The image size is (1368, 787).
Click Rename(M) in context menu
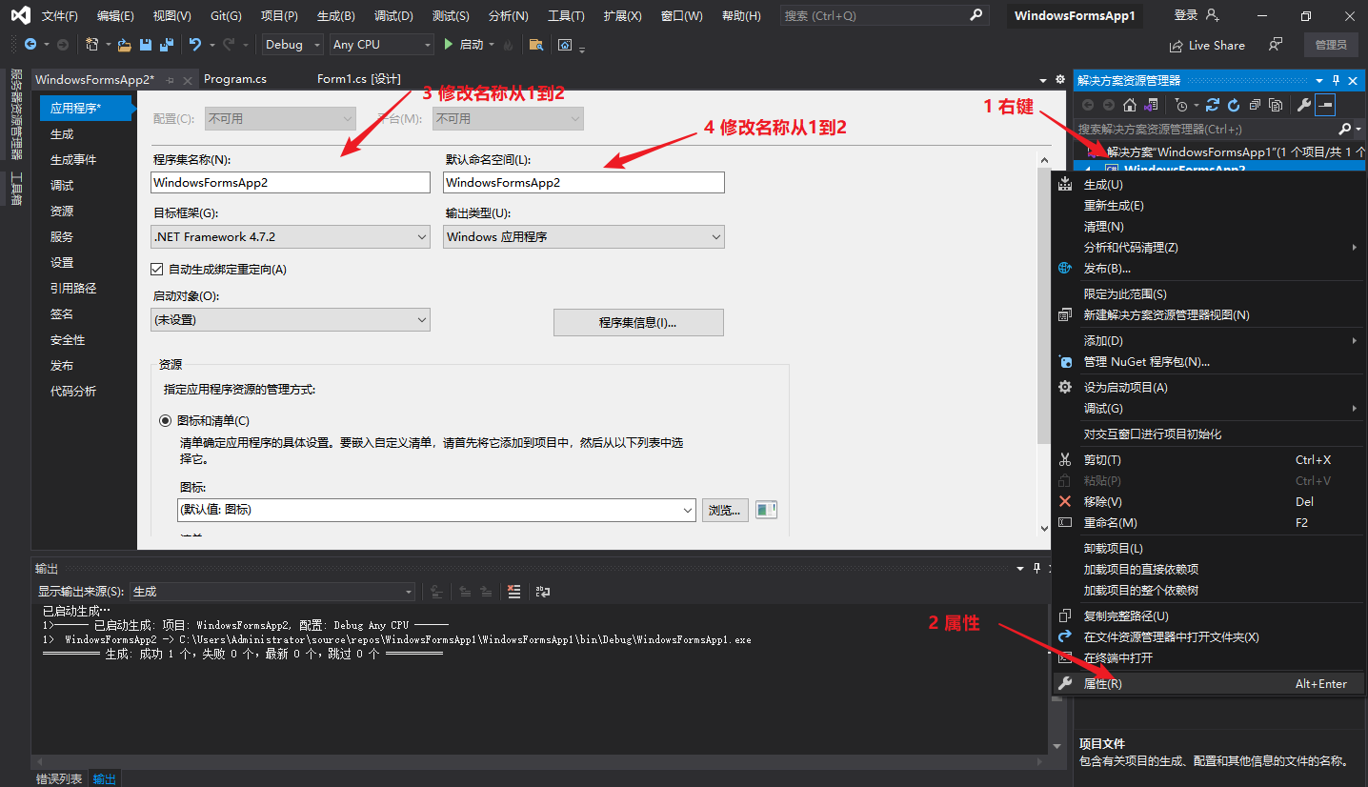pyautogui.click(x=1208, y=522)
